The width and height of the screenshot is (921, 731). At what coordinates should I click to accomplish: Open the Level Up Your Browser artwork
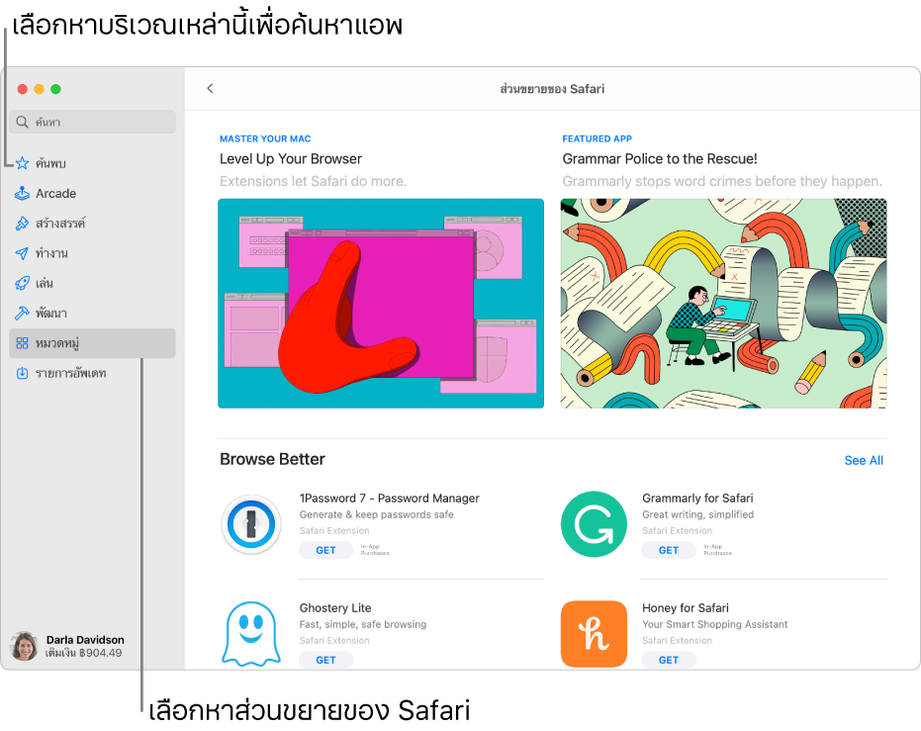(381, 304)
